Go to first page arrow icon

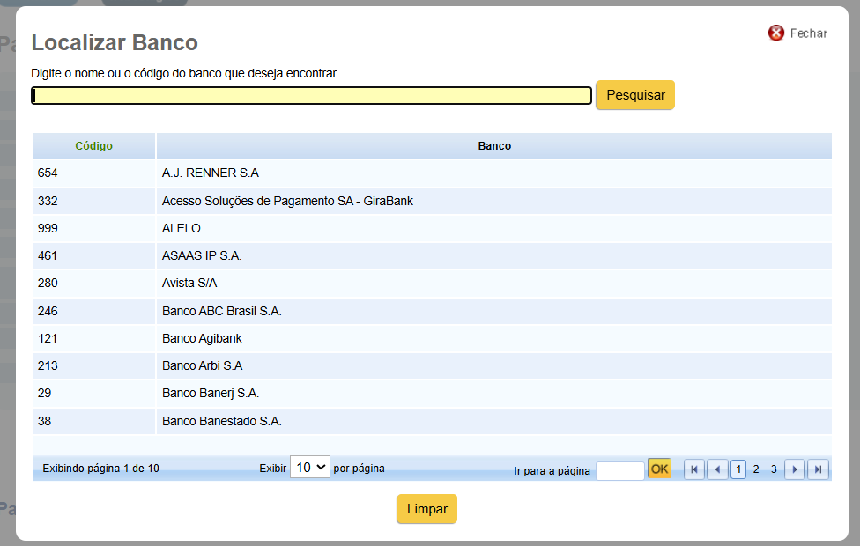coord(693,469)
